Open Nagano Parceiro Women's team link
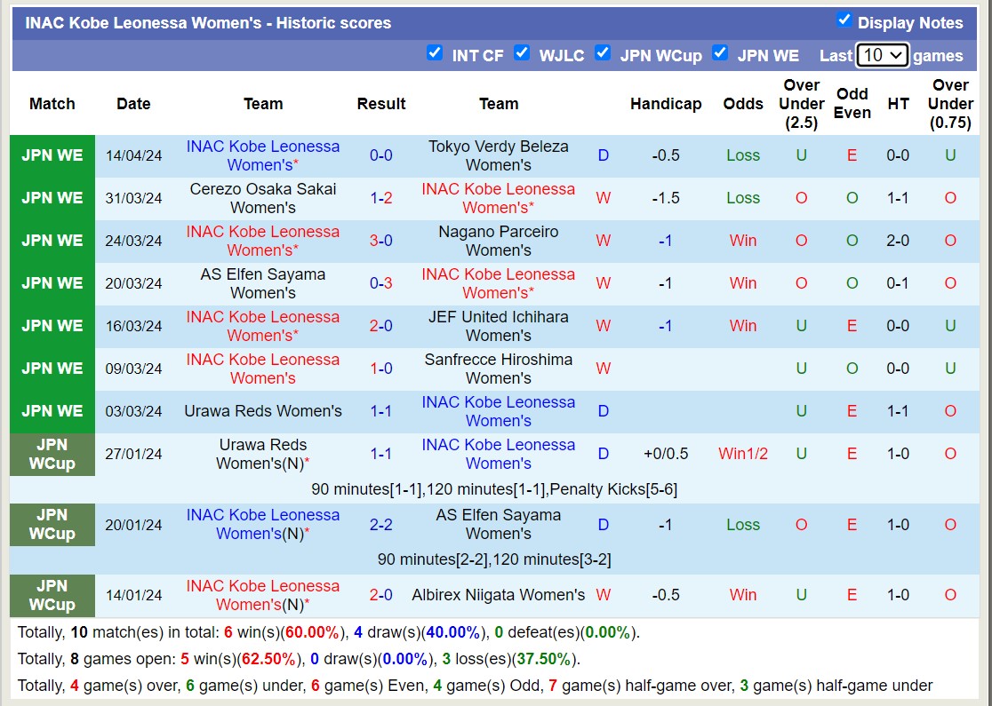The width and height of the screenshot is (992, 706). click(x=498, y=241)
